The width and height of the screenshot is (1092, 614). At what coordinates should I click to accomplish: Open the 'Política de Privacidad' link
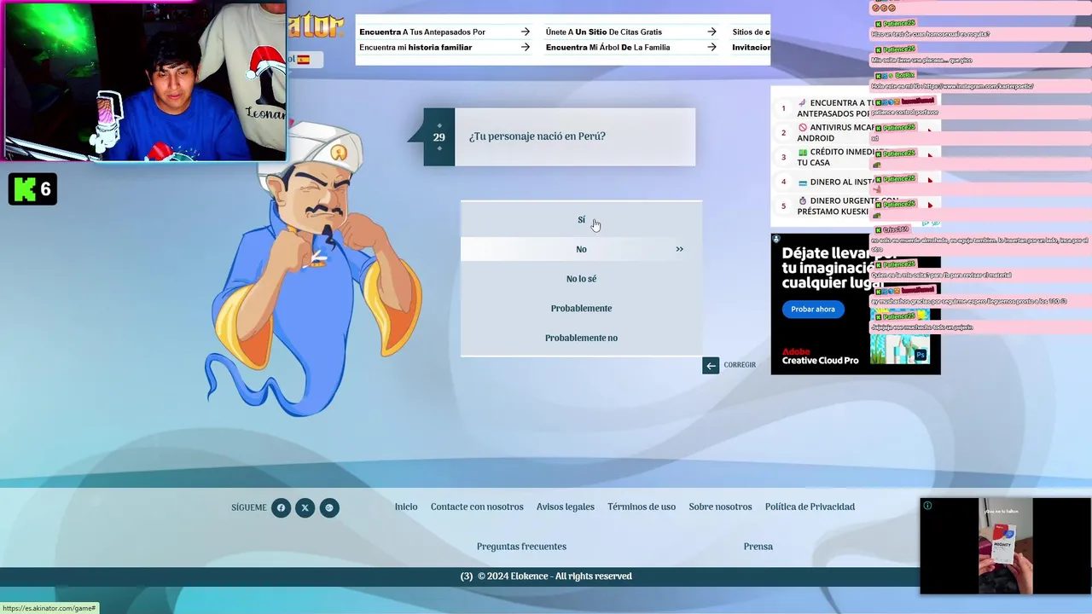[810, 507]
